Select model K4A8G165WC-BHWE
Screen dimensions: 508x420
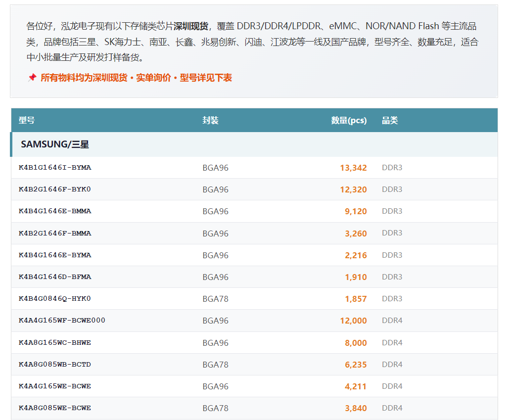[55, 342]
